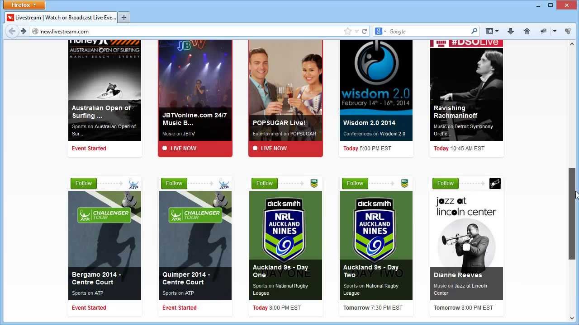Image resolution: width=579 pixels, height=325 pixels.
Task: Open Quimper 2014 - Centre Court title
Action: point(186,278)
